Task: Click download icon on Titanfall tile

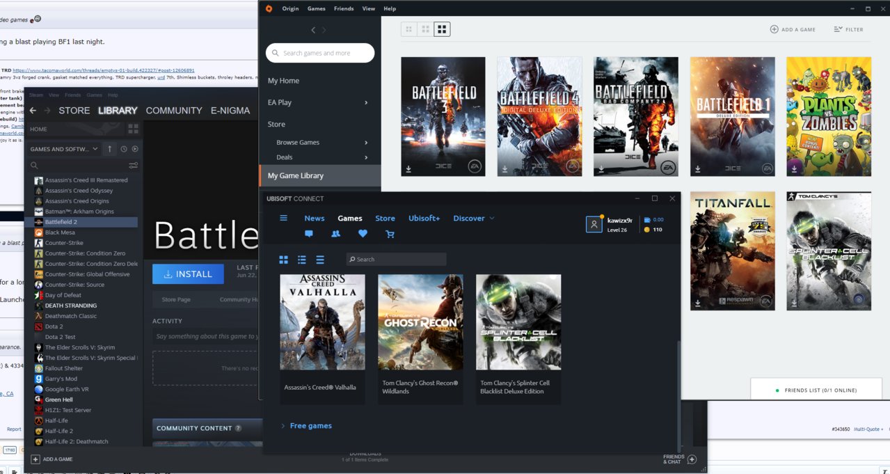Action: click(x=698, y=303)
